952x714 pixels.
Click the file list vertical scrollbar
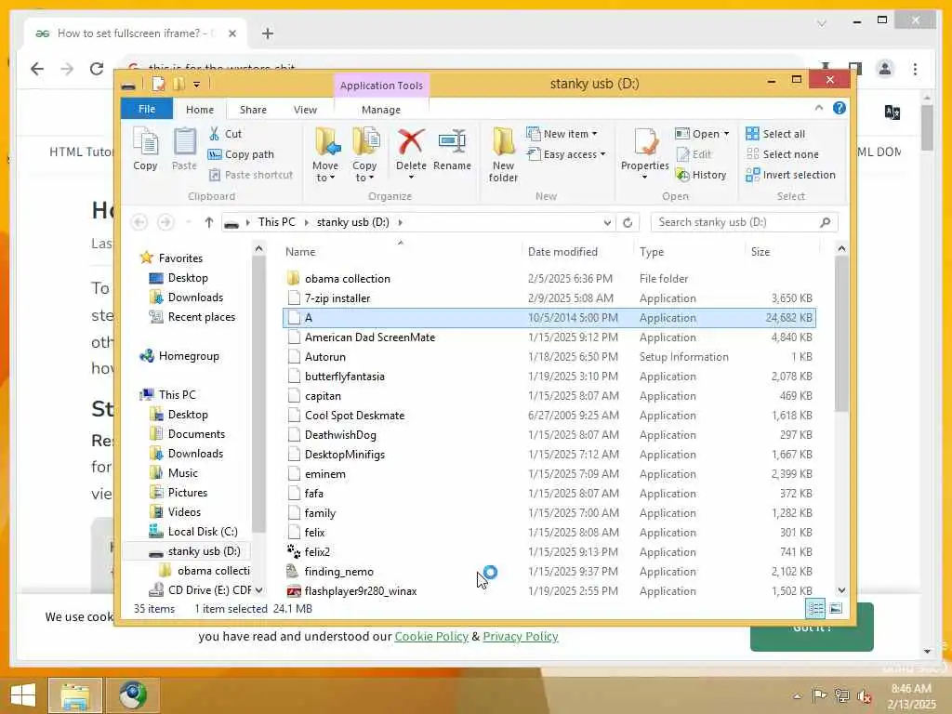point(840,334)
